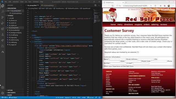This screenshot has width=176, height=99.
Task: Click the HTML language mode in the status bar
Action: [x=84, y=98]
